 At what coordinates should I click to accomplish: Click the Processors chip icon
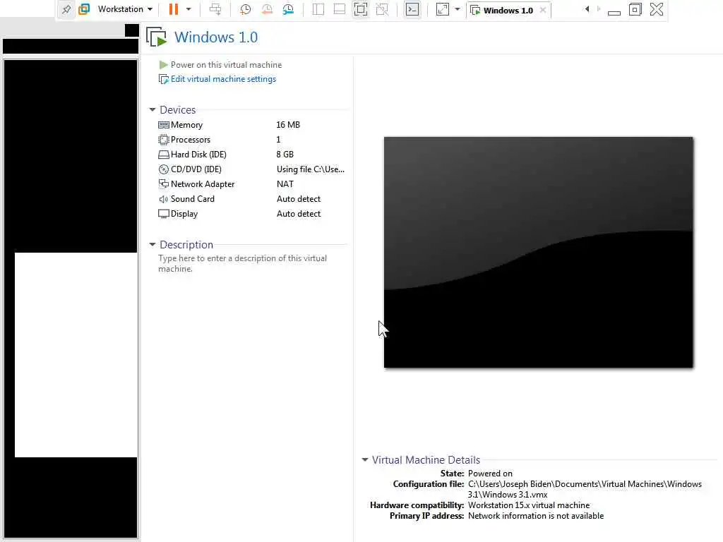(163, 140)
